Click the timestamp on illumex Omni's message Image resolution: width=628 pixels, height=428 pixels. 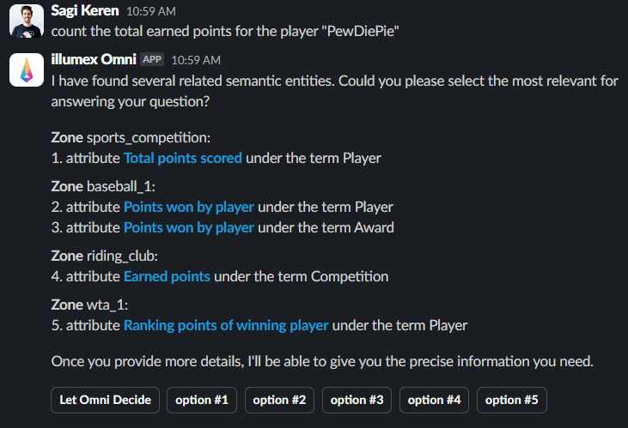(x=196, y=60)
